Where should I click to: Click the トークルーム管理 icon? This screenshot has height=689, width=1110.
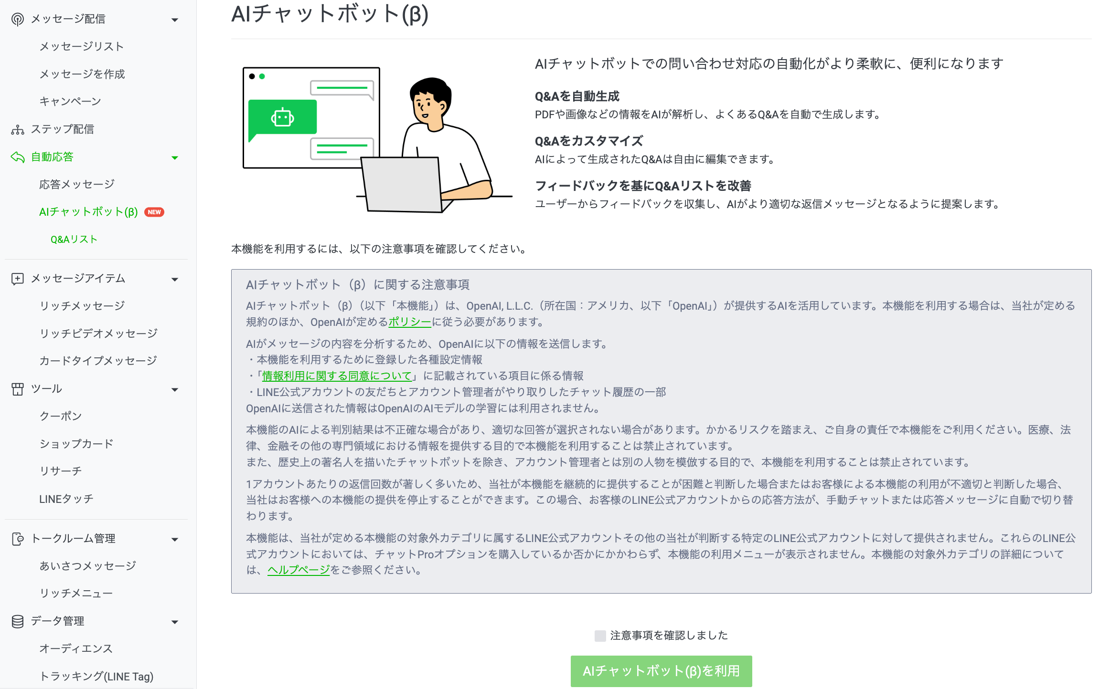pyautogui.click(x=18, y=539)
